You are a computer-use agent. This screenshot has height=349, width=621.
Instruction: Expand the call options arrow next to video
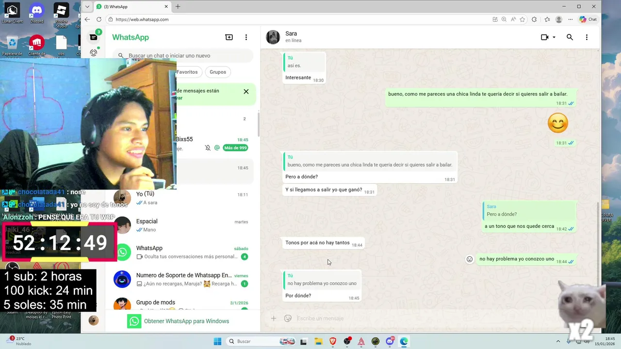pyautogui.click(x=554, y=37)
